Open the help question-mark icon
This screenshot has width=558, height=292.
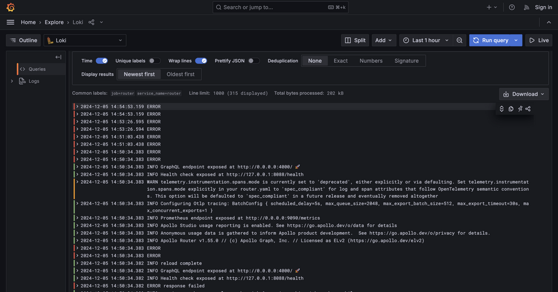[512, 7]
